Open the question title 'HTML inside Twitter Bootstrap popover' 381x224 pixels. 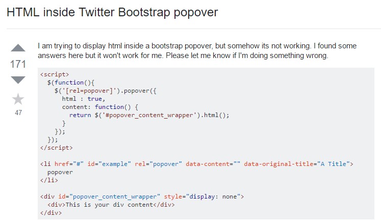coord(112,12)
